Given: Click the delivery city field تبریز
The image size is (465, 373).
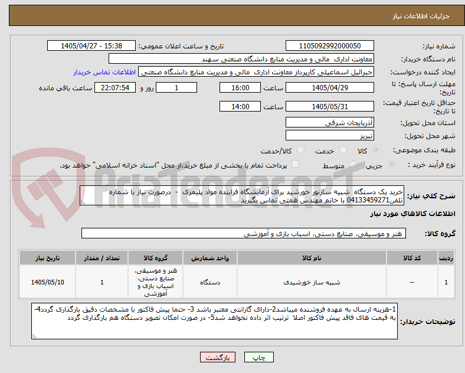Looking at the screenshot, I should point(329,136).
